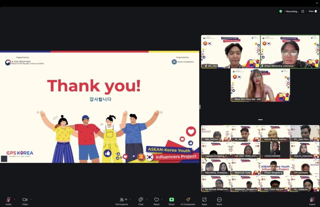Click the green Share screen icon

172,200
